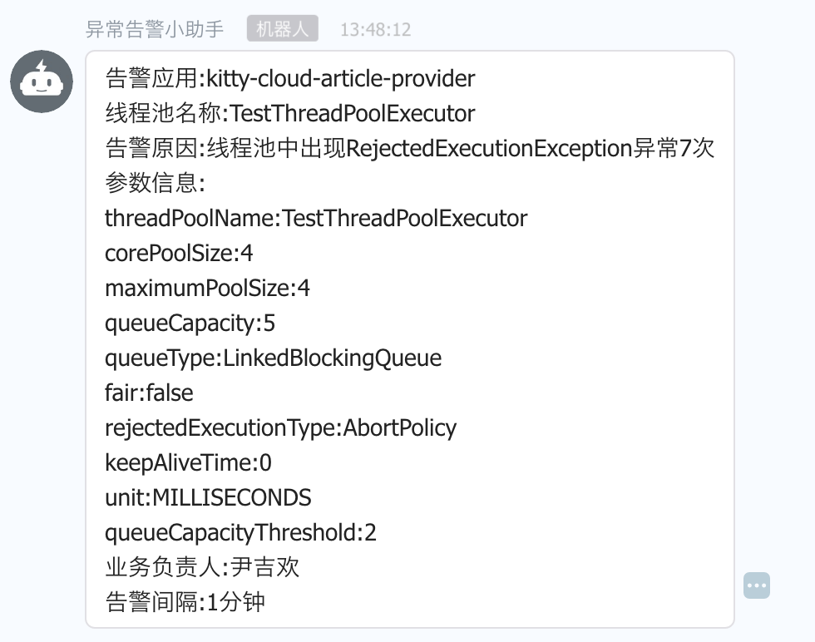Click the threadPoolName:TestThreadPoolExecutor line
The image size is (815, 642).
pyautogui.click(x=316, y=219)
